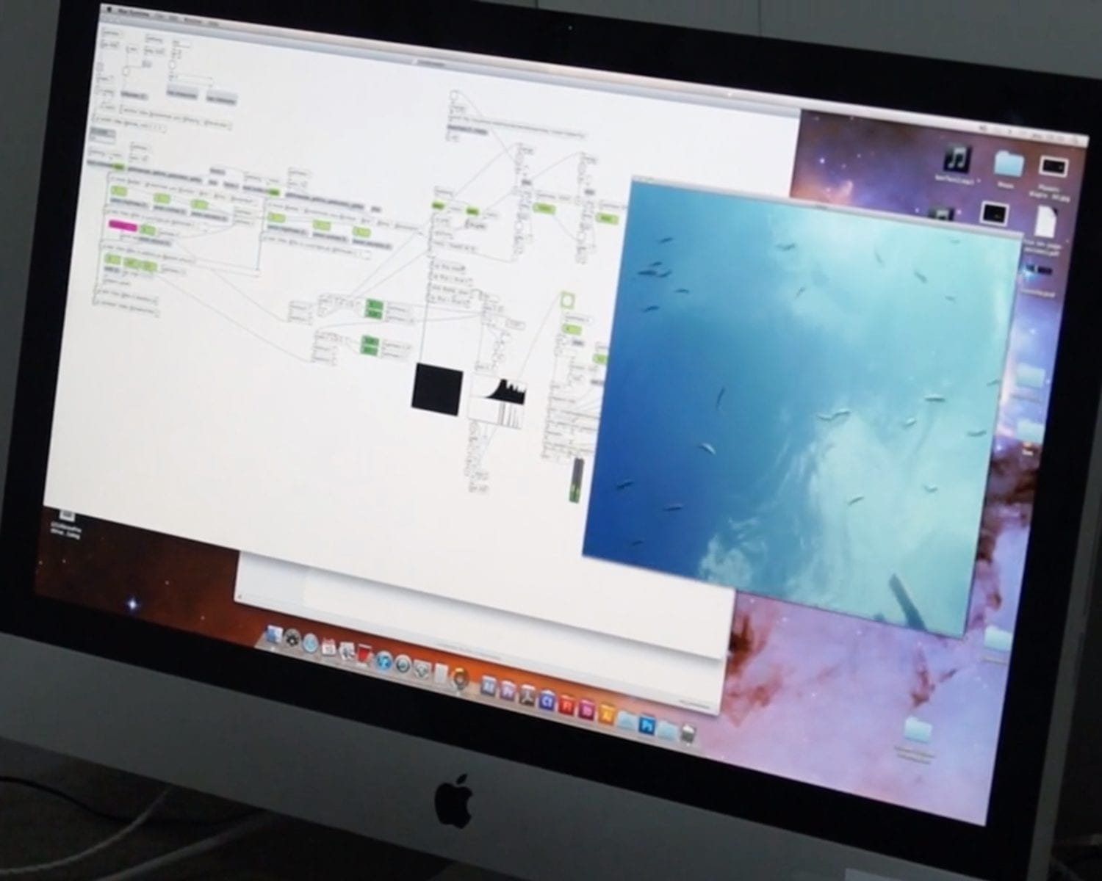Open the music file icon on desktop
Screen dimensions: 1102x881
957,158
